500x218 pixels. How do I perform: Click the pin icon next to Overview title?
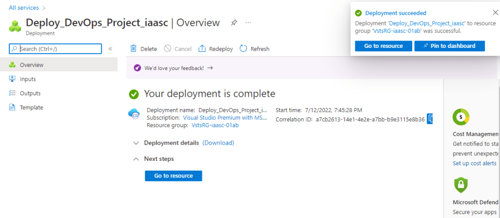234,22
